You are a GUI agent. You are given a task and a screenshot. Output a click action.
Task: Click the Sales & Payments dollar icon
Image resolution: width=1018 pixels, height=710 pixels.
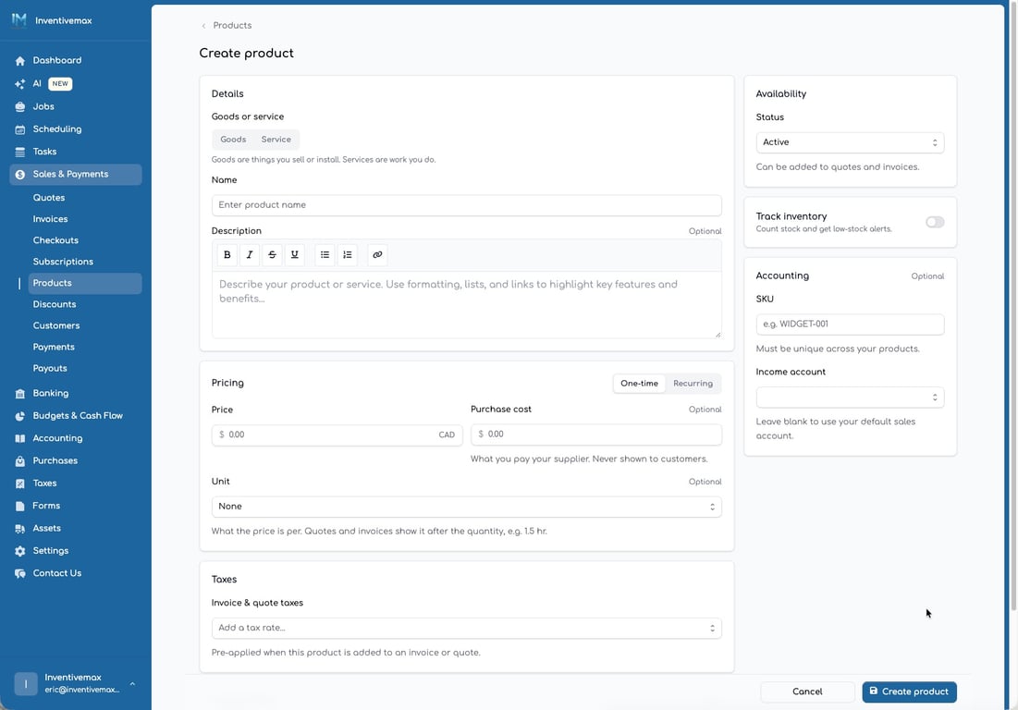pyautogui.click(x=20, y=175)
